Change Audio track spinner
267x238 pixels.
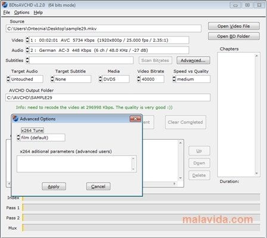point(27,50)
